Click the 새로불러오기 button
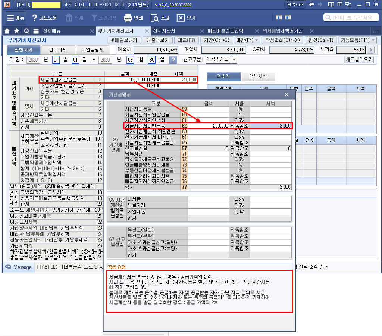Viewport: 382px width, 336px height. 359,60
